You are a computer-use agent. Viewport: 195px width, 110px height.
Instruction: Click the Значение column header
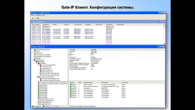127,50
